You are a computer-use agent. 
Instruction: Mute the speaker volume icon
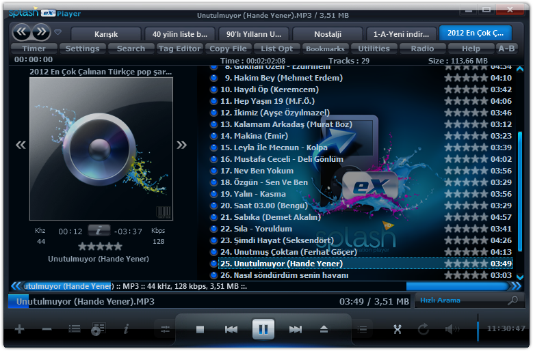pos(452,329)
